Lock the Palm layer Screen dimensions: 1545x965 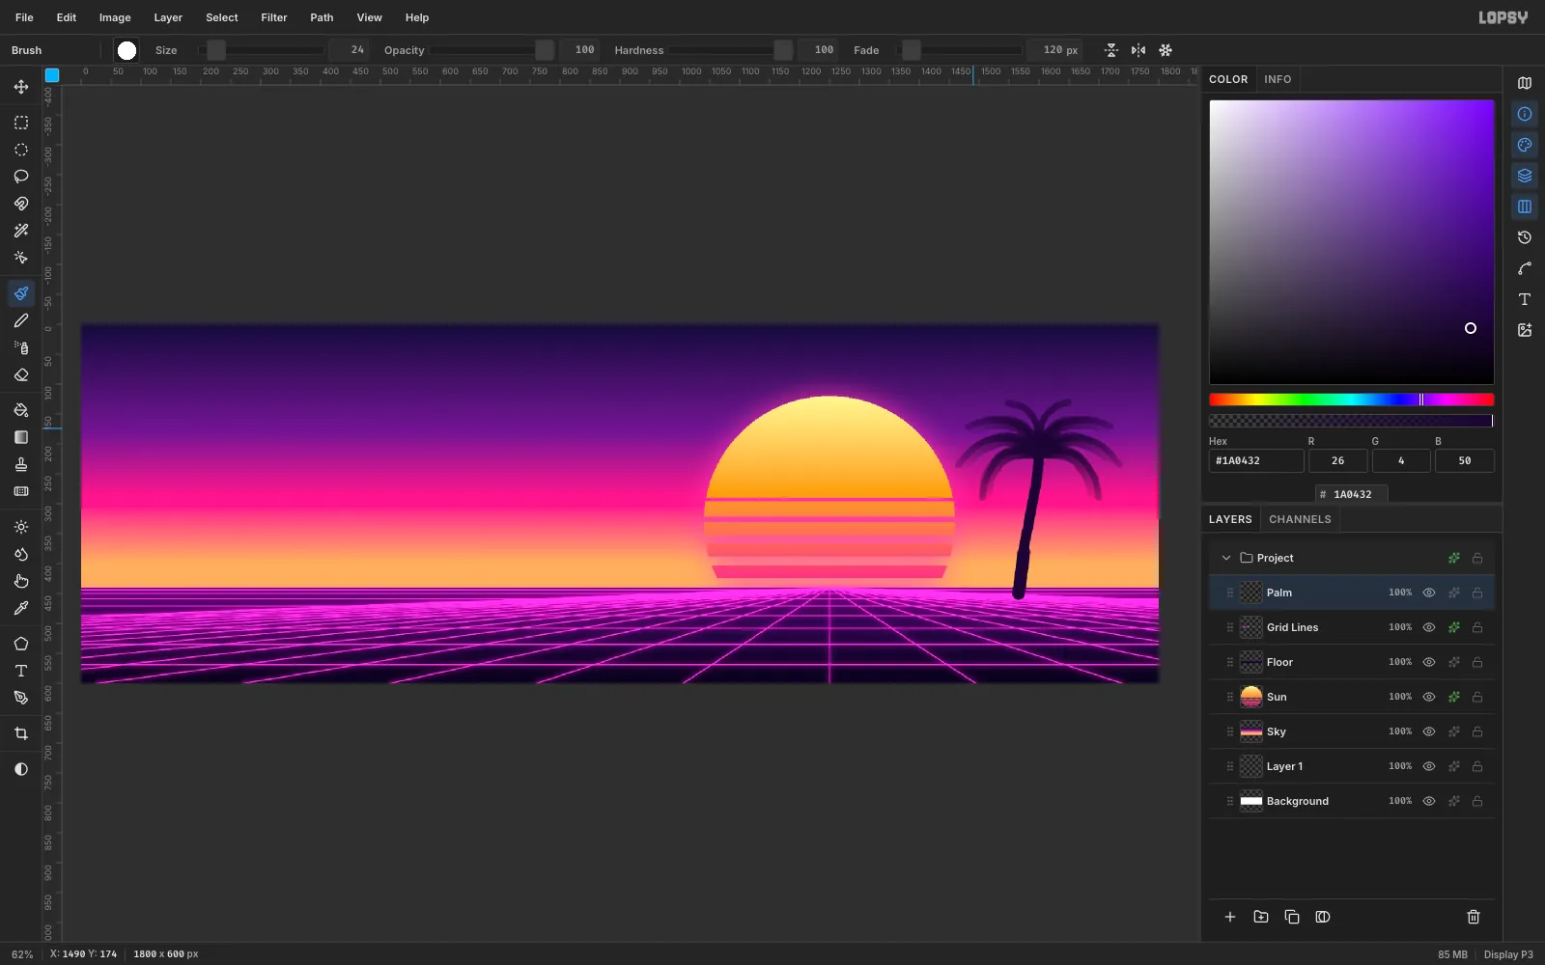point(1477,593)
